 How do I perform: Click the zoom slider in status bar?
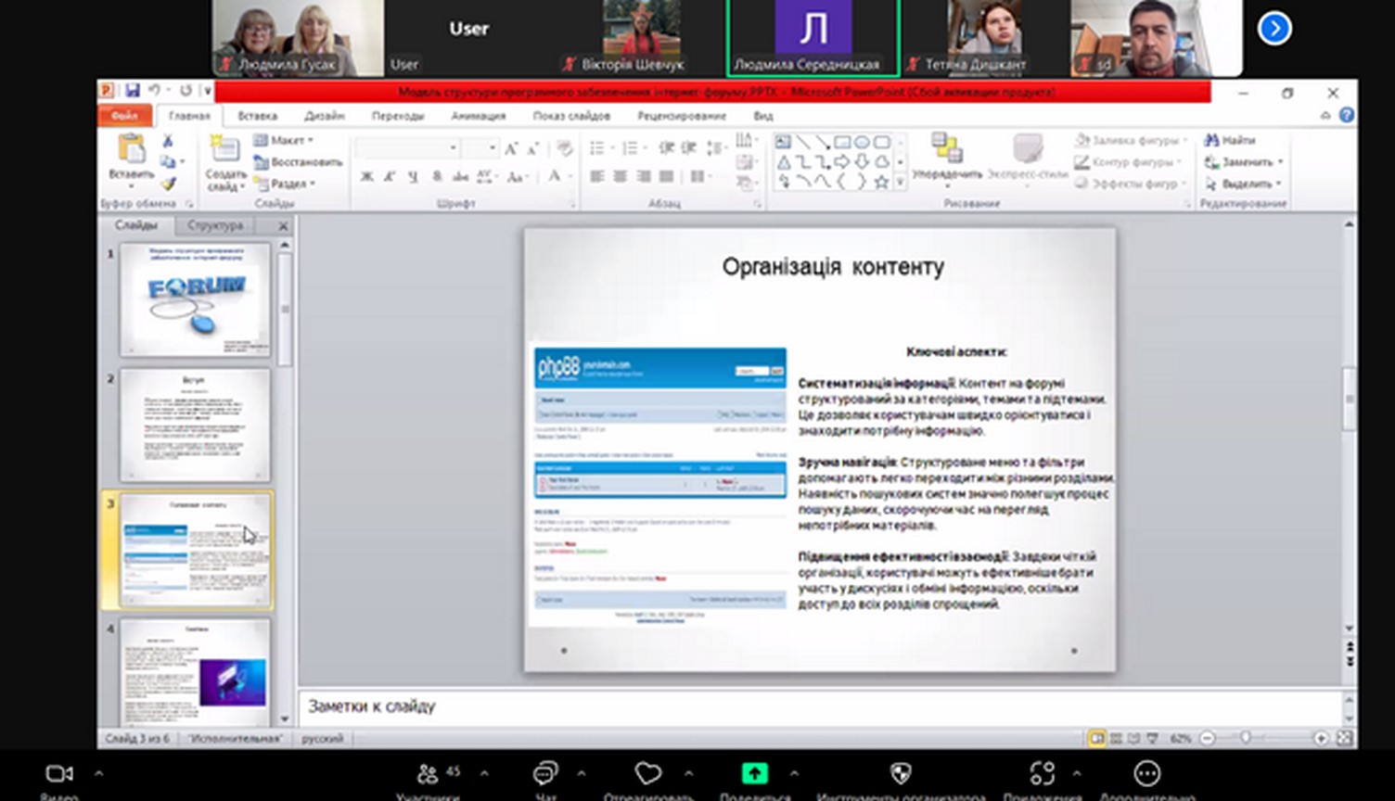tap(1246, 738)
